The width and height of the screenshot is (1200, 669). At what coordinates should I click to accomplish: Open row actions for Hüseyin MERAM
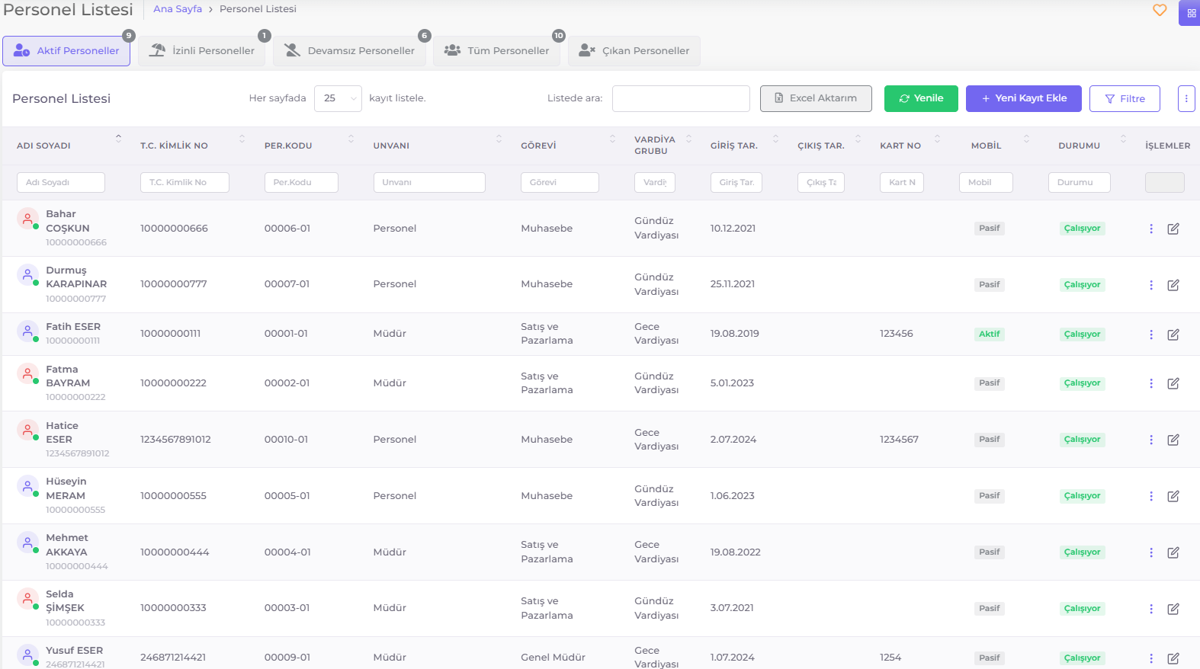coord(1151,496)
